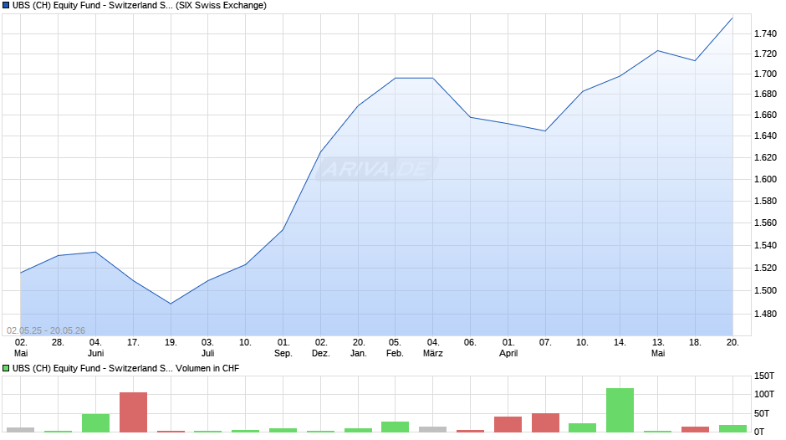Image resolution: width=786 pixels, height=440 pixels.
Task: Click the x-axis label '05. Feb.'
Action: pos(395,348)
